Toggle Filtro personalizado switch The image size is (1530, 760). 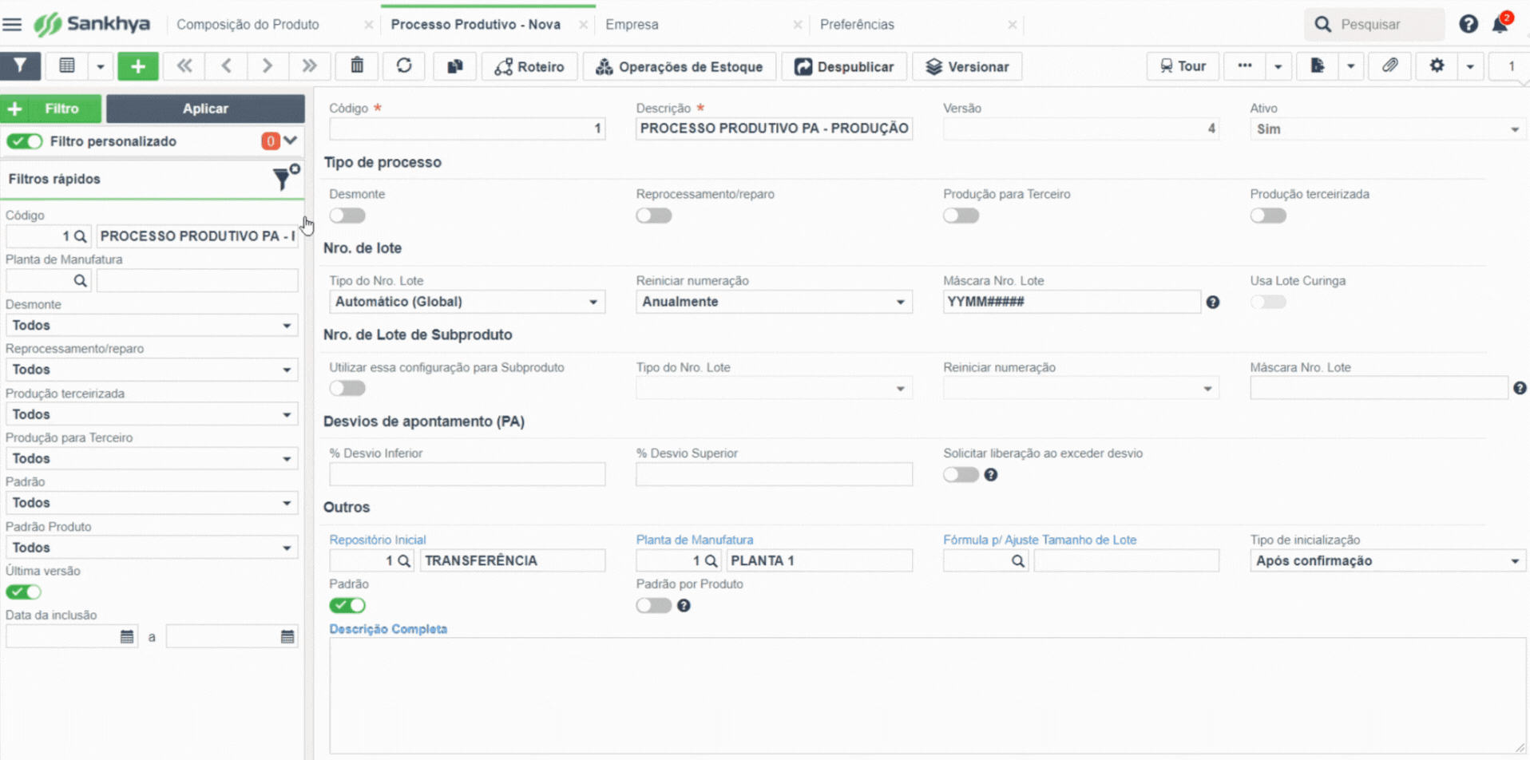tap(24, 141)
